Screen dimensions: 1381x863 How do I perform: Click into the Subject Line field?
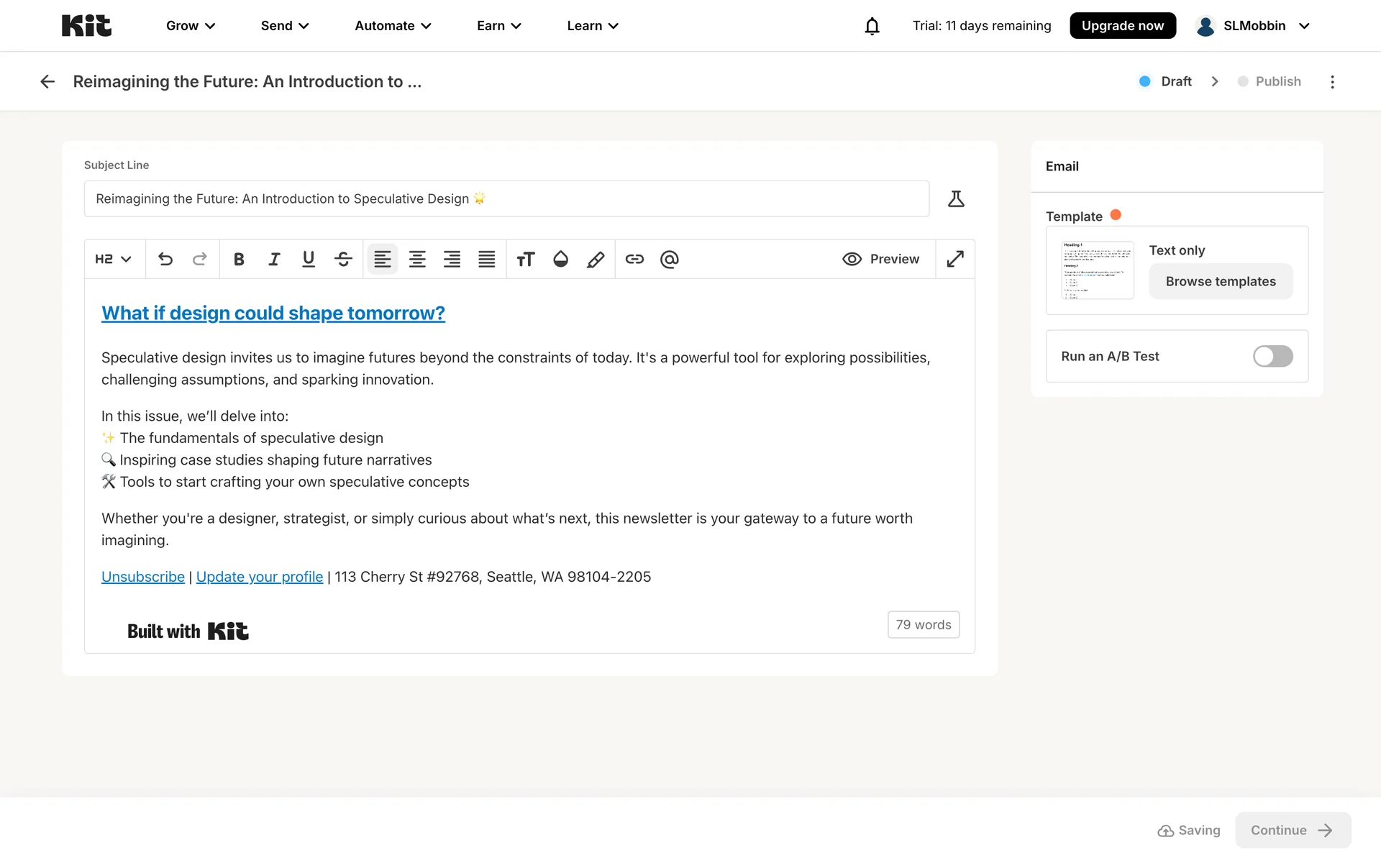[x=506, y=198]
